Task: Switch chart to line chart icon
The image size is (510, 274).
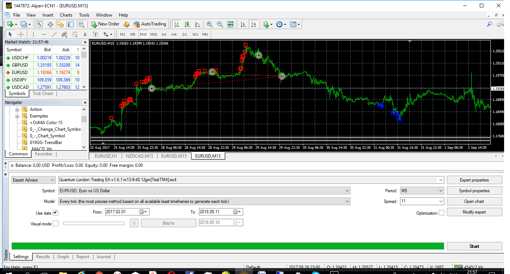Action: pos(197,24)
